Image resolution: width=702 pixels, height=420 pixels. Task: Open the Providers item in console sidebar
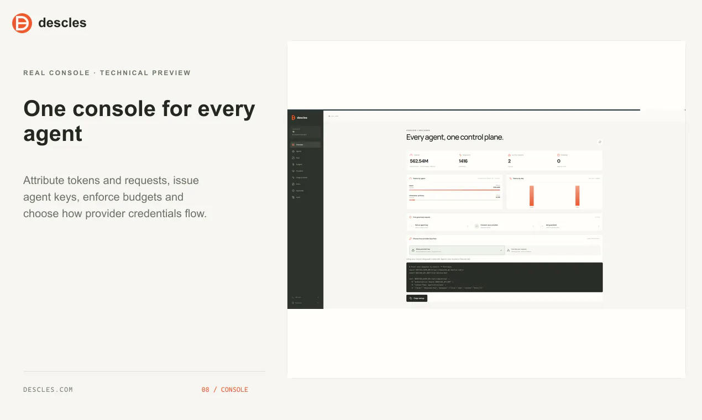click(x=305, y=171)
